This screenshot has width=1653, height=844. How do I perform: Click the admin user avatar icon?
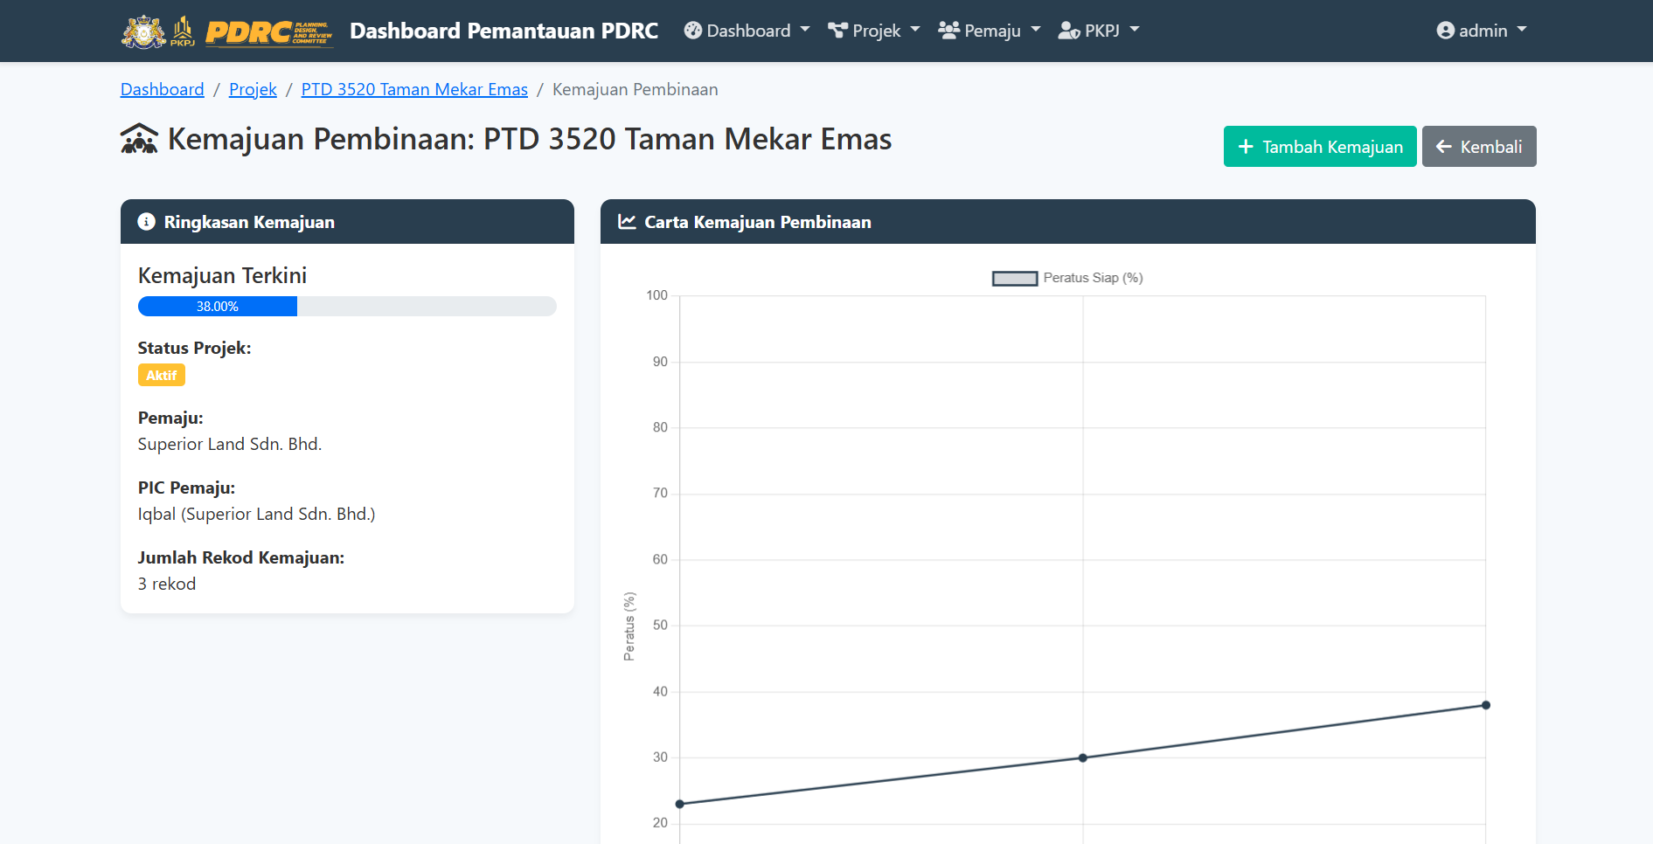click(1445, 31)
